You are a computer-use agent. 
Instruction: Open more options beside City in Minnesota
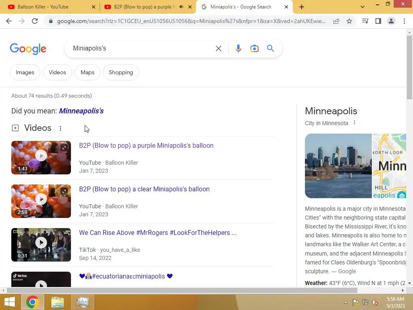click(x=355, y=123)
